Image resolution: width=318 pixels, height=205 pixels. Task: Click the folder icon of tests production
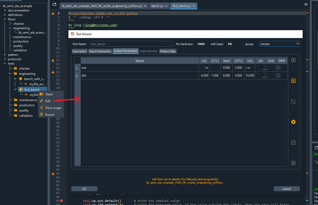(x=15, y=105)
